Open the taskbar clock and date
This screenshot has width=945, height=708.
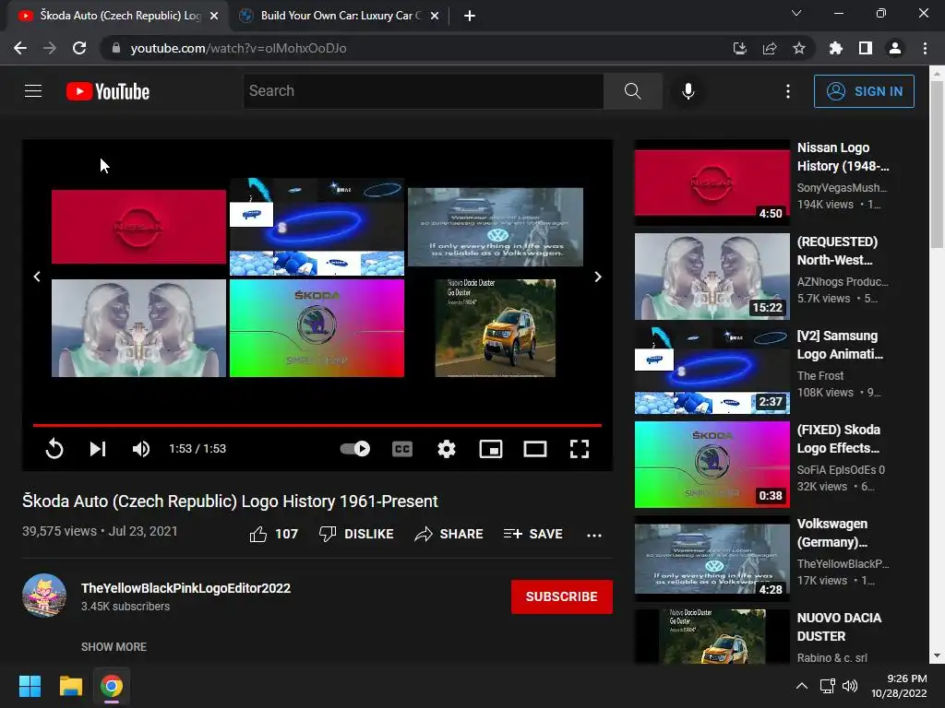click(x=899, y=686)
